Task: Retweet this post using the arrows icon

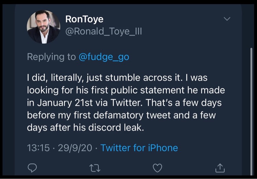Action: [95, 168]
